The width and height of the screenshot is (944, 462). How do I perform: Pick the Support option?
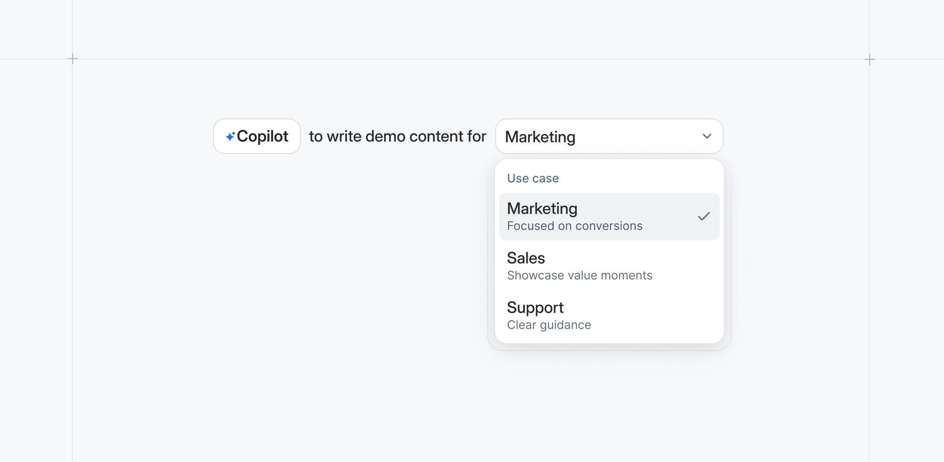coord(609,315)
